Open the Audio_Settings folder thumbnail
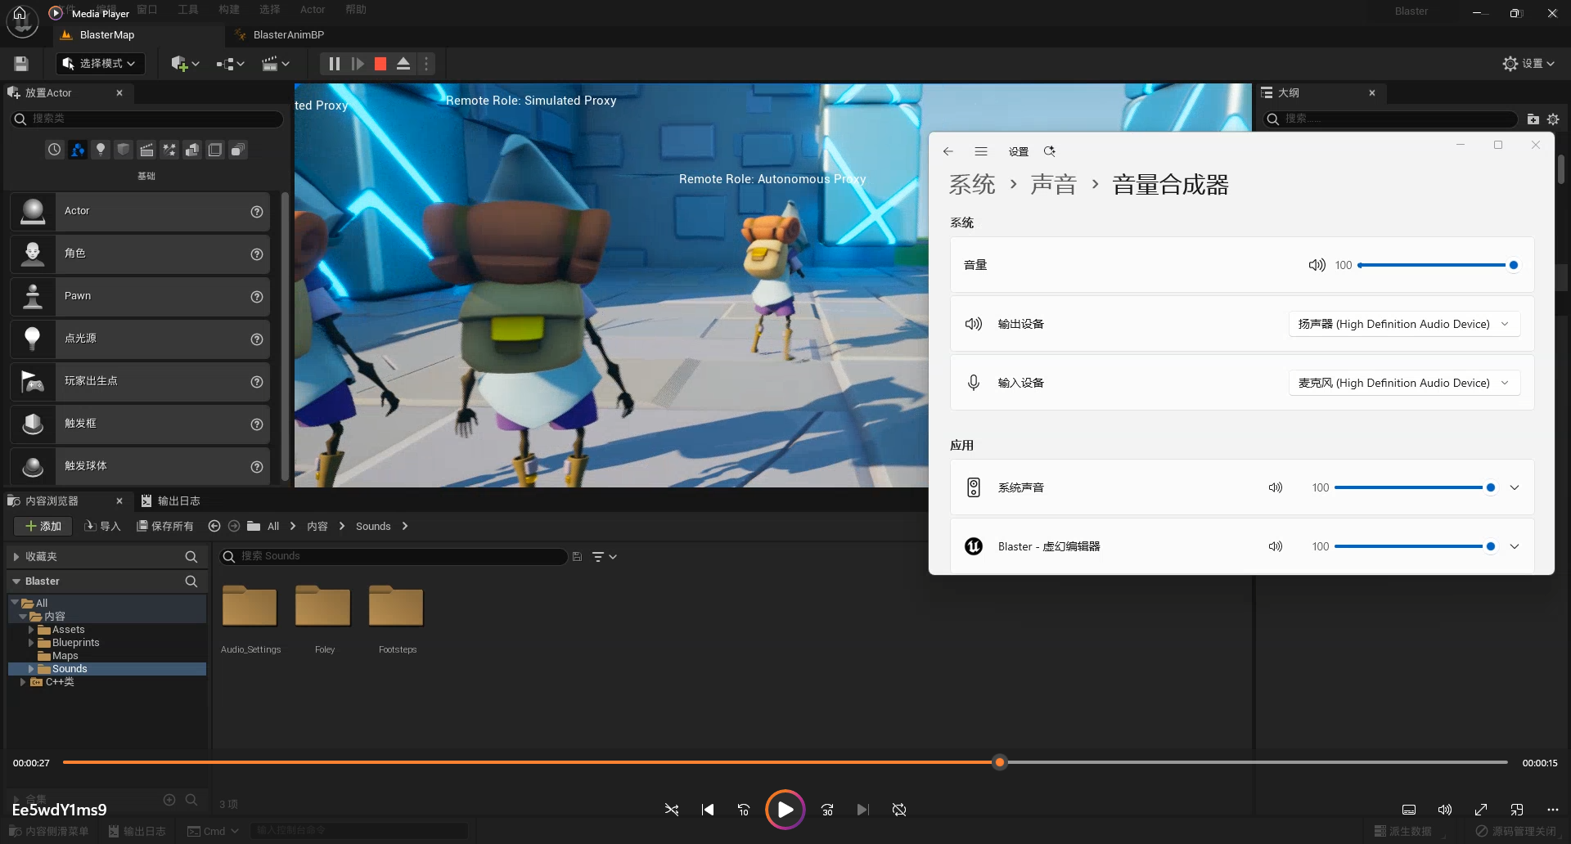 250,608
